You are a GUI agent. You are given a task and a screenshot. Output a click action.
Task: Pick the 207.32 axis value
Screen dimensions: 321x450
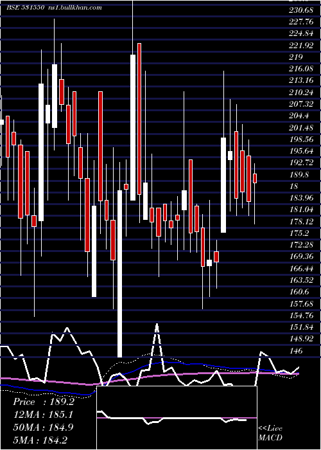click(301, 104)
